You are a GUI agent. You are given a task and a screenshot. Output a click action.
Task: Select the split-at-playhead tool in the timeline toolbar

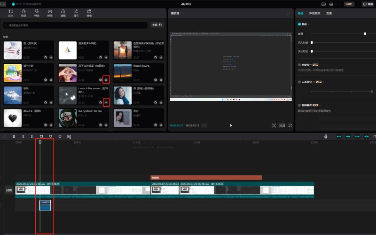(14, 136)
